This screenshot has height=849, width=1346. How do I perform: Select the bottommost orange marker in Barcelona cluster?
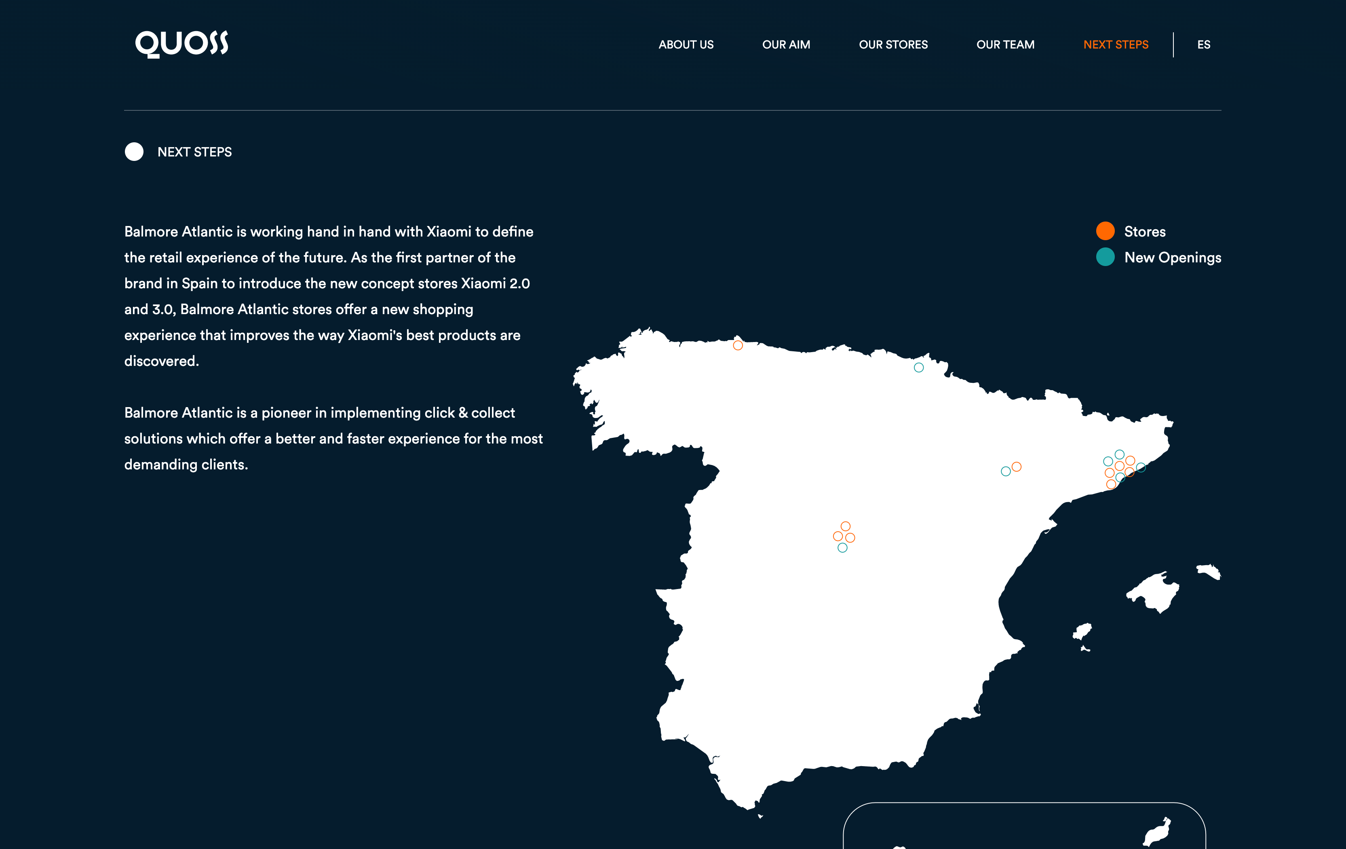point(1111,484)
